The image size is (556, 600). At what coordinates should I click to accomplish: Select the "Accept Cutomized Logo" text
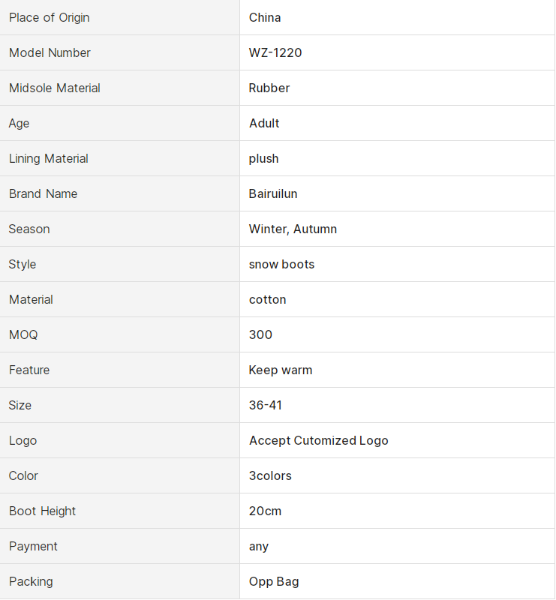(319, 440)
